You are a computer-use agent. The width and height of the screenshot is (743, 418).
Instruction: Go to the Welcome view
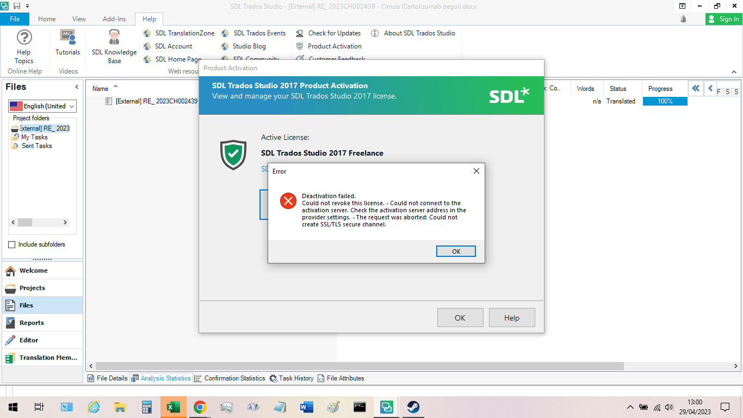pos(33,270)
